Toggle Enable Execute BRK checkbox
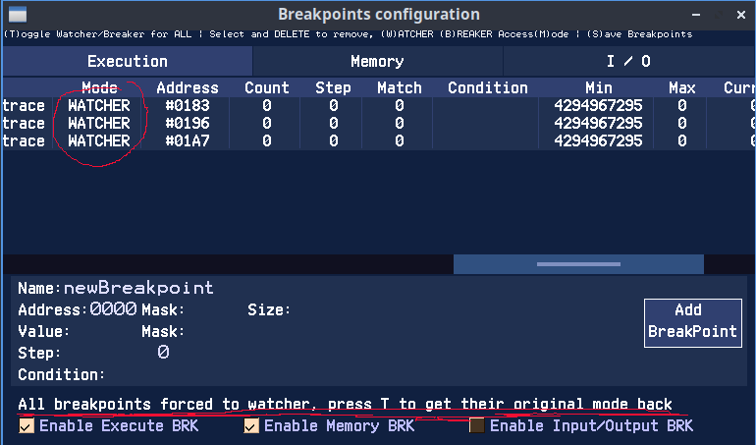The width and height of the screenshot is (756, 445). point(27,425)
